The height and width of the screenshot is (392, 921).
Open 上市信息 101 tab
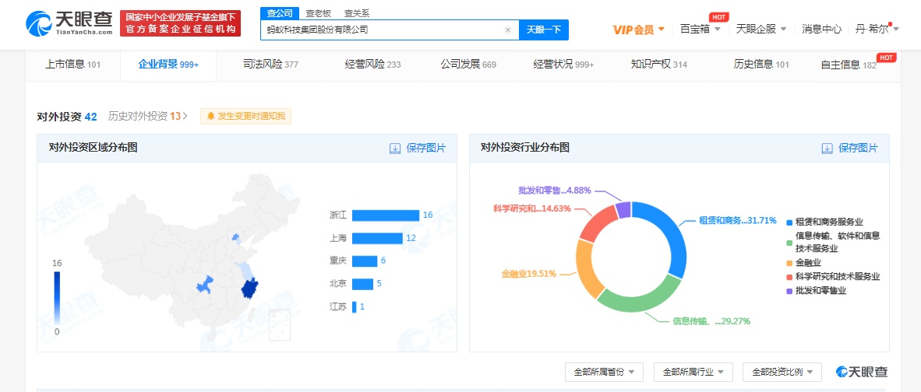[x=72, y=65]
